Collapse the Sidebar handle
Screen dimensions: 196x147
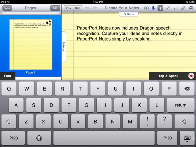click(64, 47)
